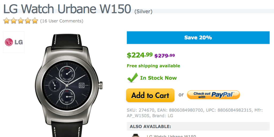The width and height of the screenshot is (274, 137).
Task: Click the first rating star
Action: (x=6, y=21)
